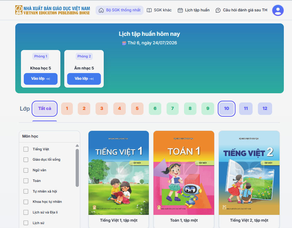Click the subject list scroll-up arrow
The width and height of the screenshot is (292, 228).
tap(77, 146)
